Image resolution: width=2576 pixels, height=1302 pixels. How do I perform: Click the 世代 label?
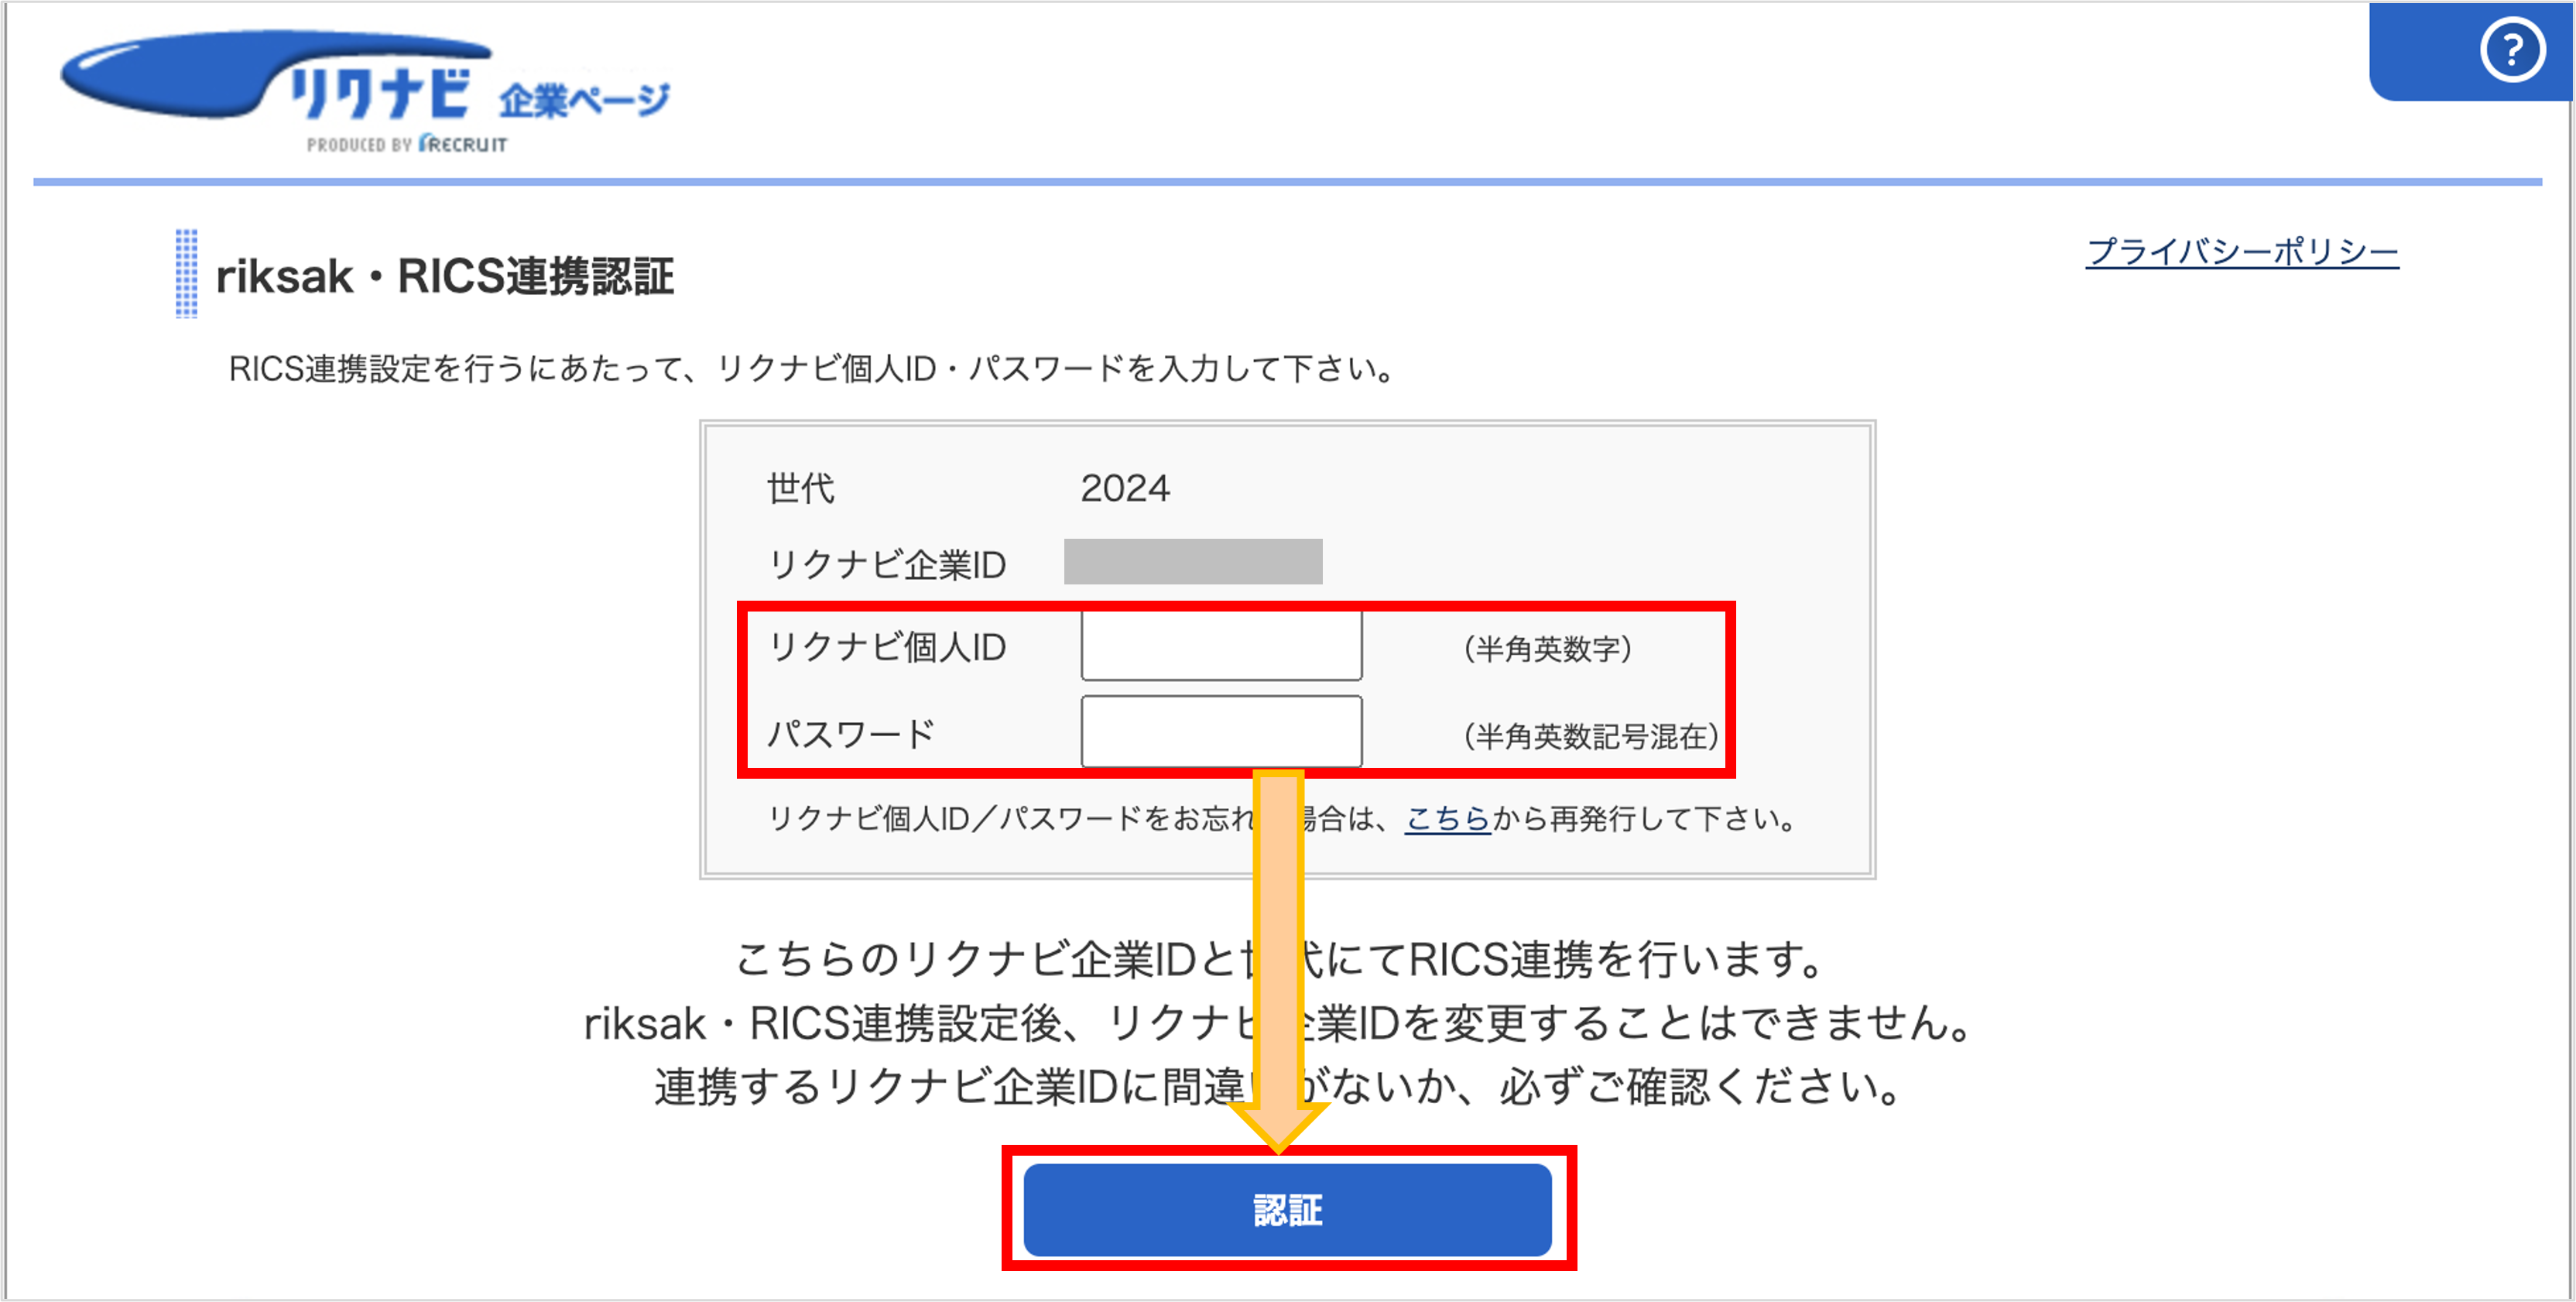[x=800, y=488]
